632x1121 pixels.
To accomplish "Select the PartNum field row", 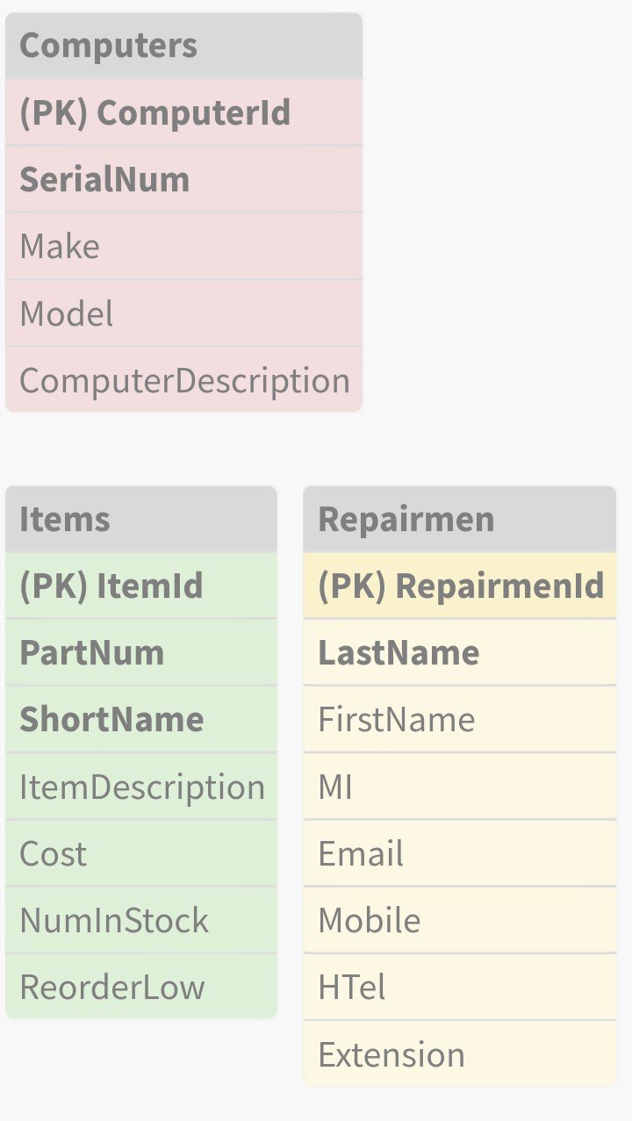I will [141, 653].
